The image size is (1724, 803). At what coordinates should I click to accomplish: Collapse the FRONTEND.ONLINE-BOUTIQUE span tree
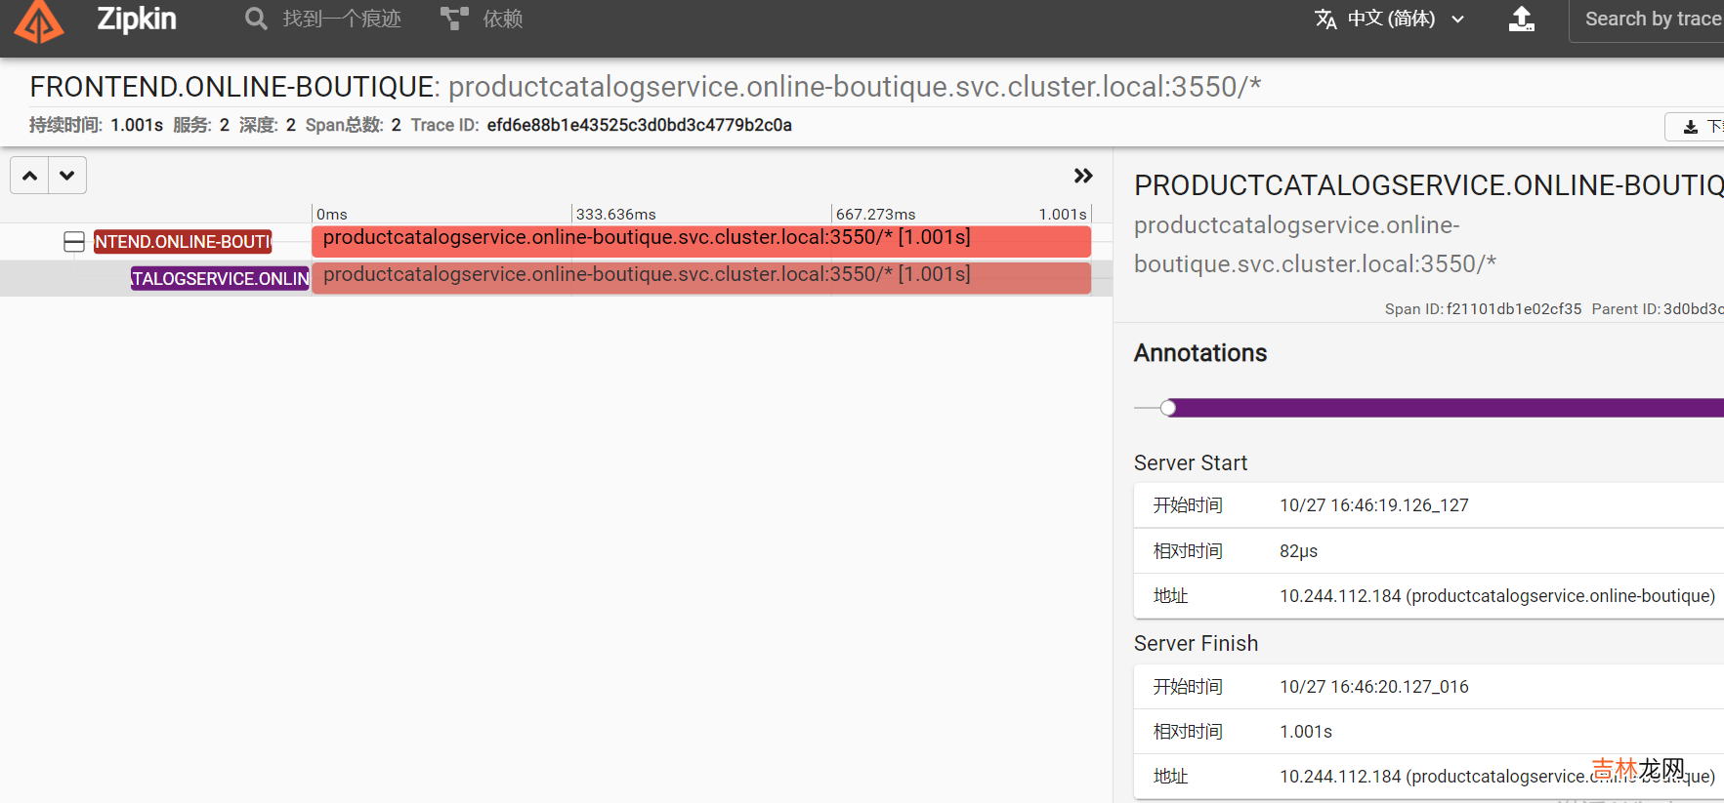(x=74, y=242)
